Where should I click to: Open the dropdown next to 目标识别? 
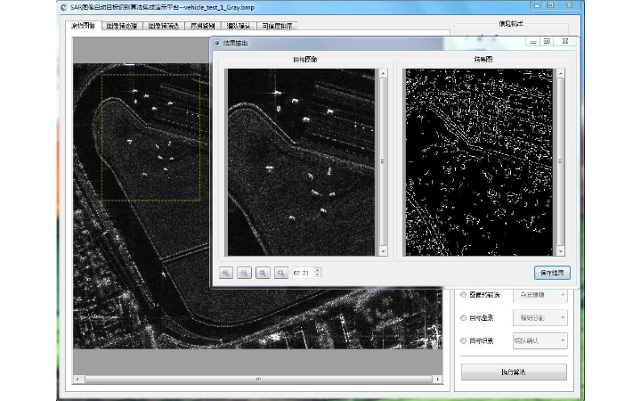pyautogui.click(x=540, y=340)
